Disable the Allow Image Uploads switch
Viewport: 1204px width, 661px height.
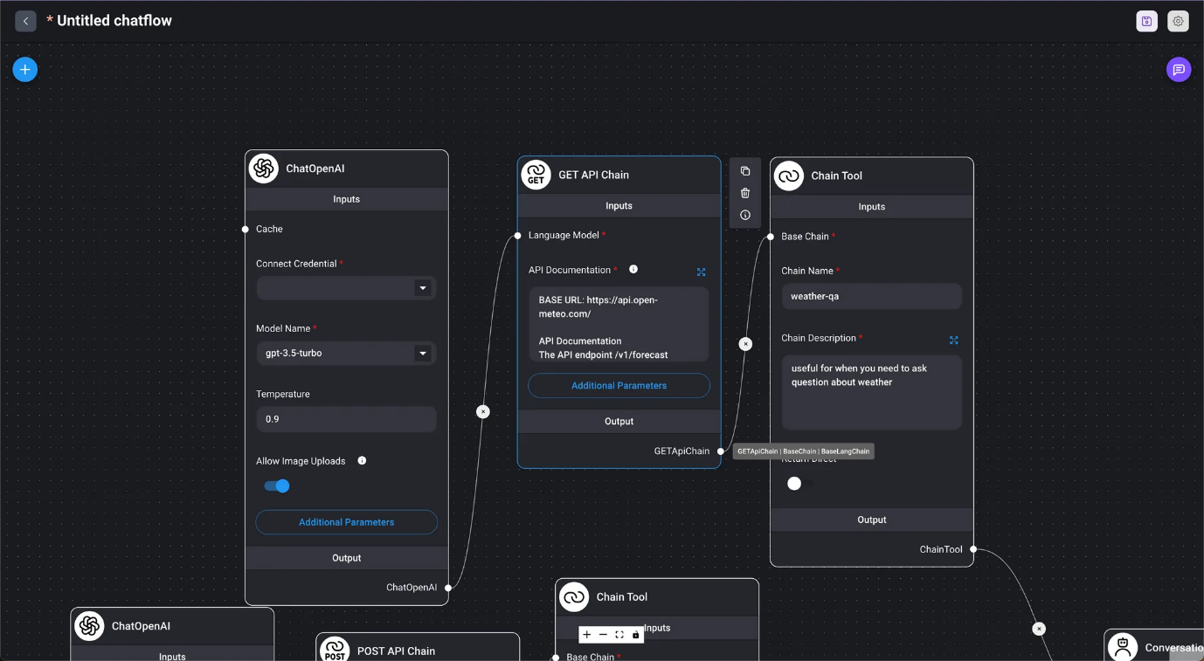coord(277,486)
